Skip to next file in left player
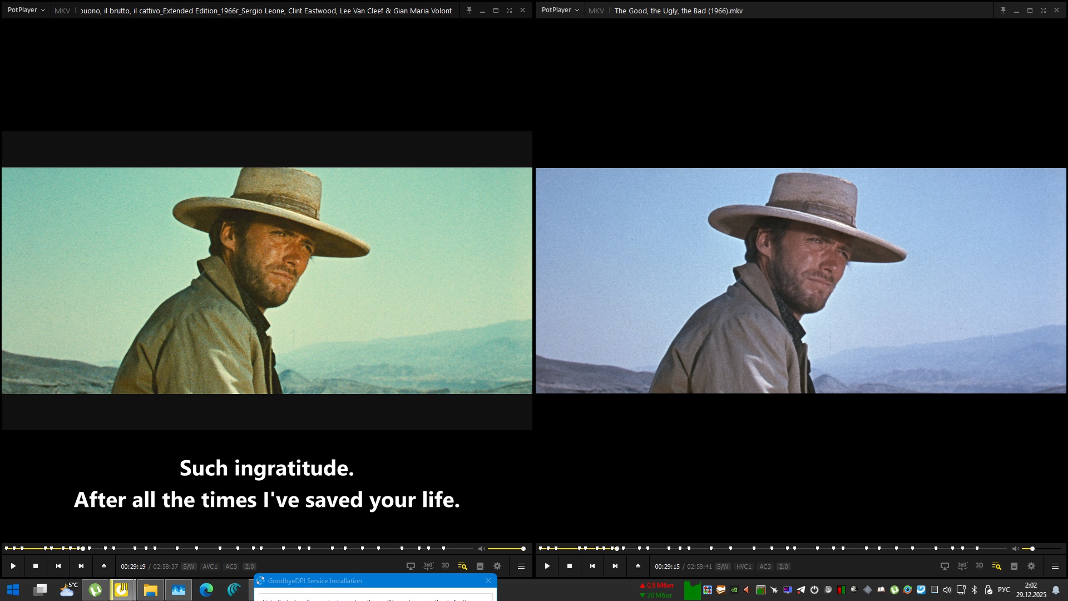This screenshot has height=601, width=1068. pos(81,566)
